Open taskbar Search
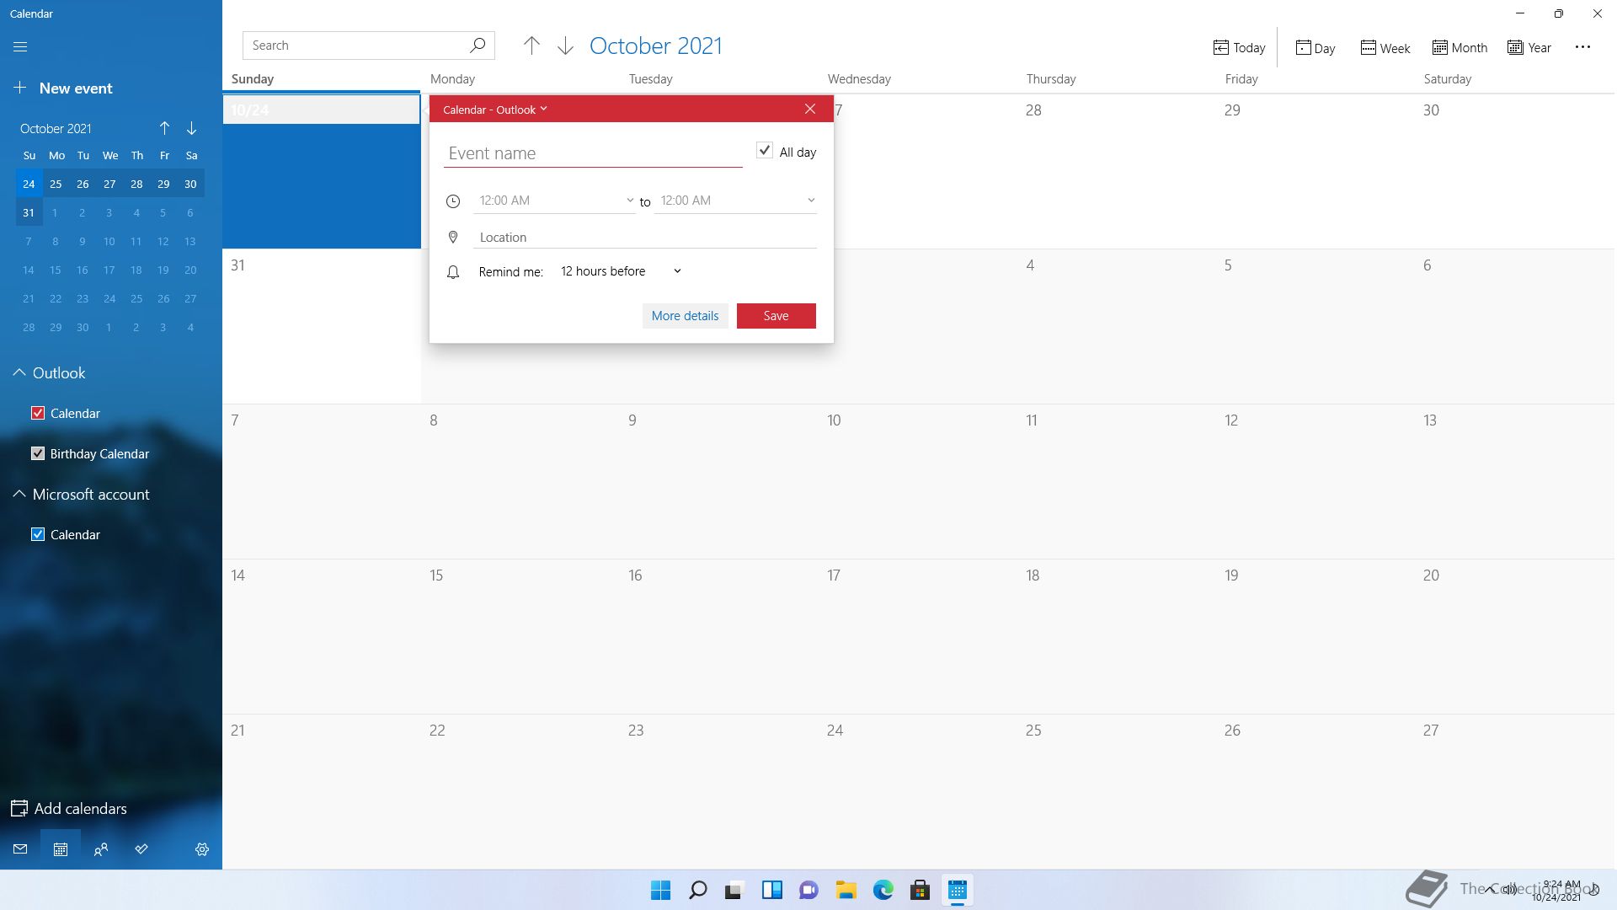The image size is (1617, 910). [x=698, y=890]
